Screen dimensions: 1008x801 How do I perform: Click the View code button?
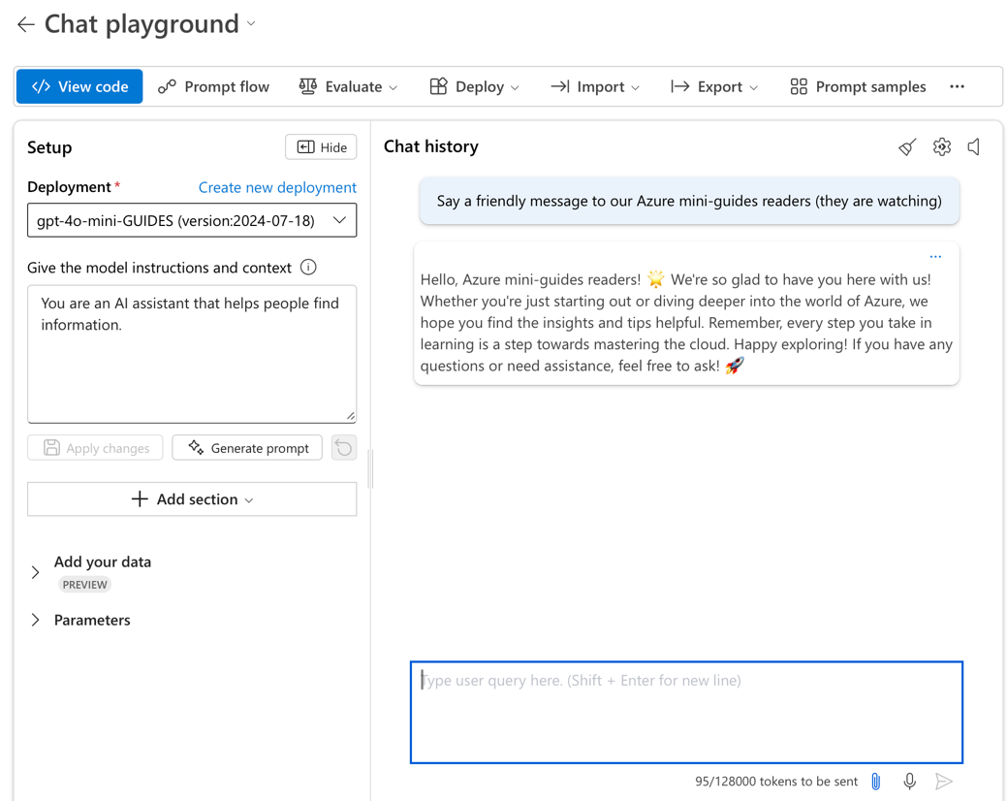(x=79, y=87)
